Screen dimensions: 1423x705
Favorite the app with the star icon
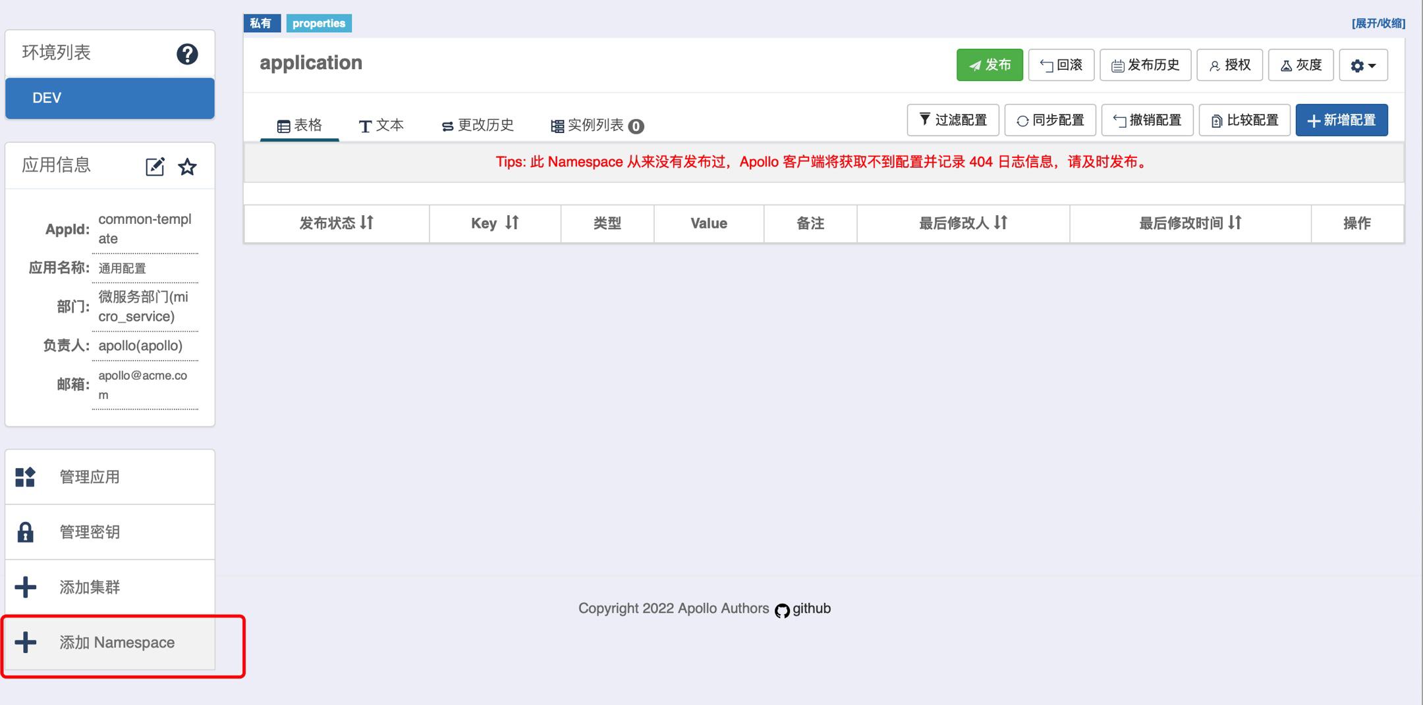(187, 167)
